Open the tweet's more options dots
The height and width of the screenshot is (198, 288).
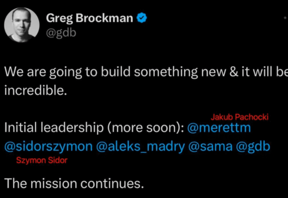(x=285, y=17)
